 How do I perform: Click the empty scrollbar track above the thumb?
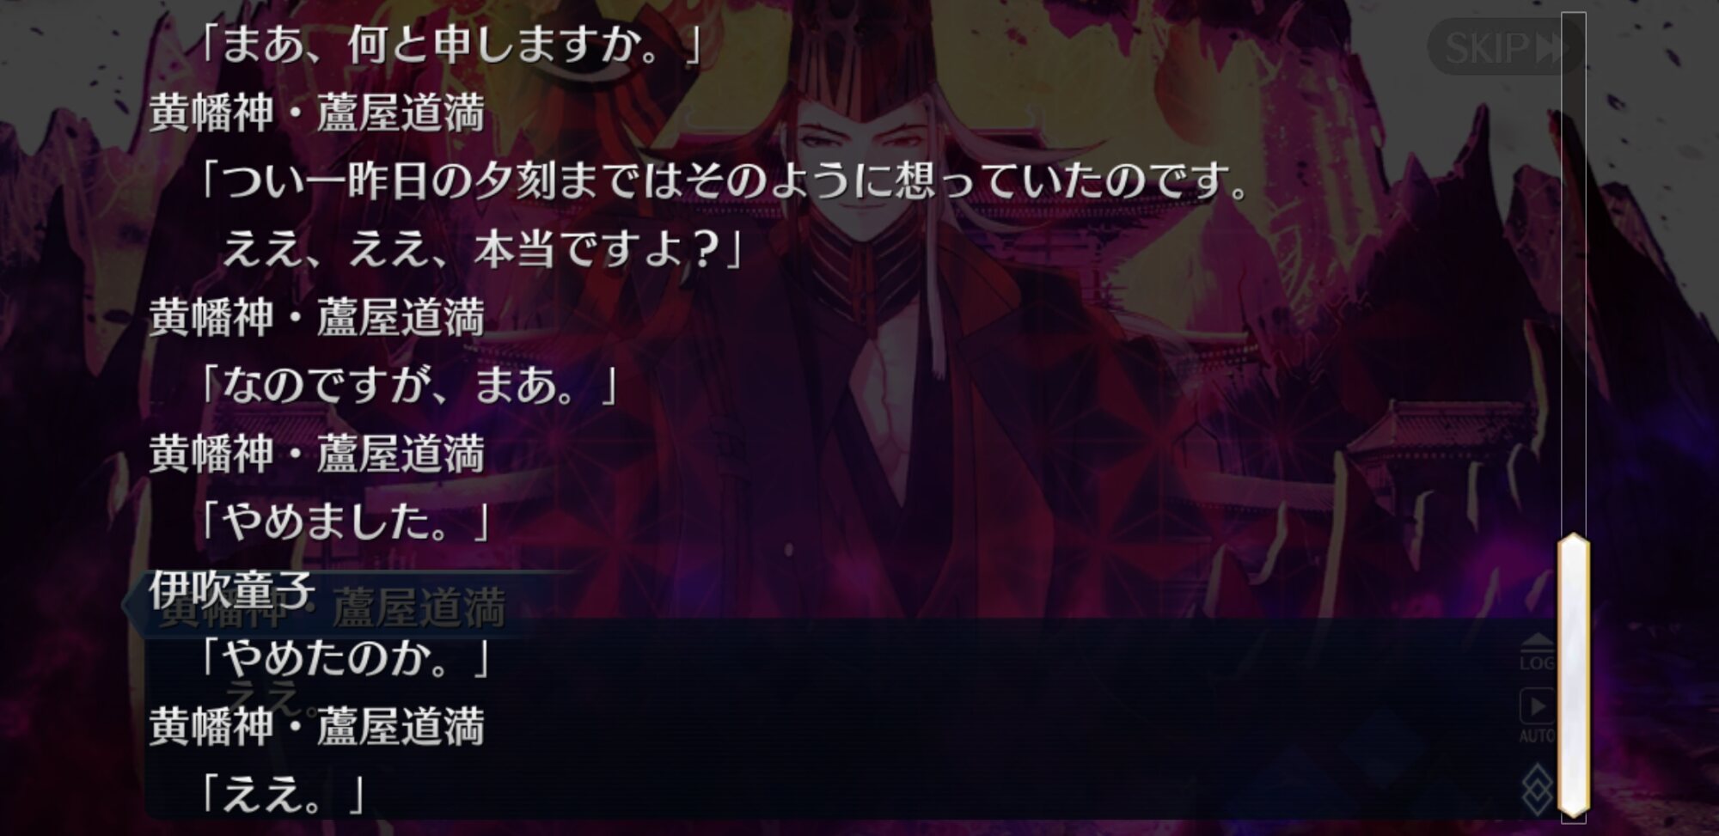pyautogui.click(x=1574, y=273)
